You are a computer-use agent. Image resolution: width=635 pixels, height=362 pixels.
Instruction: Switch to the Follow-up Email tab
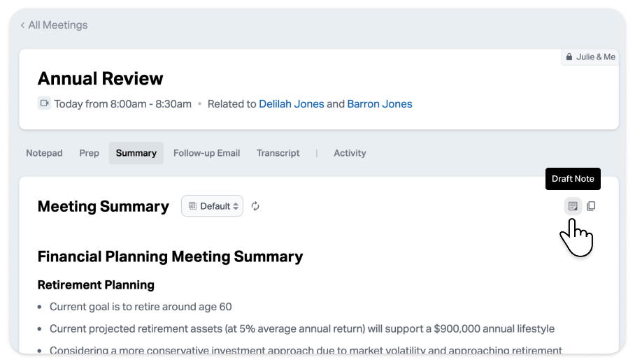(206, 153)
